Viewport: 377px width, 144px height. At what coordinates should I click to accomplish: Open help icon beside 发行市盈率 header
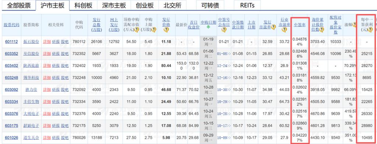[273, 27]
